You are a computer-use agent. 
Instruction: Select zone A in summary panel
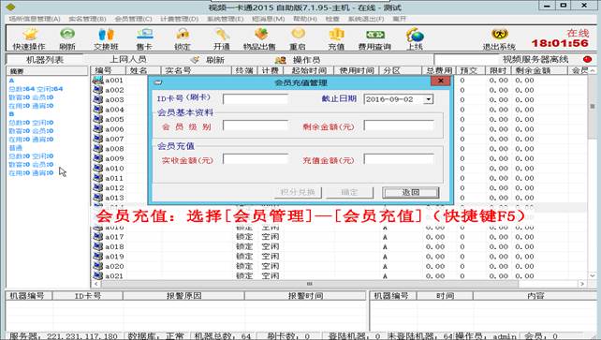pos(11,81)
